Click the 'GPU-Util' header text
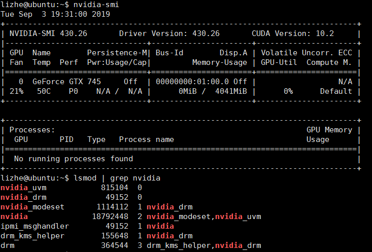The height and width of the screenshot is (252, 372). click(279, 62)
